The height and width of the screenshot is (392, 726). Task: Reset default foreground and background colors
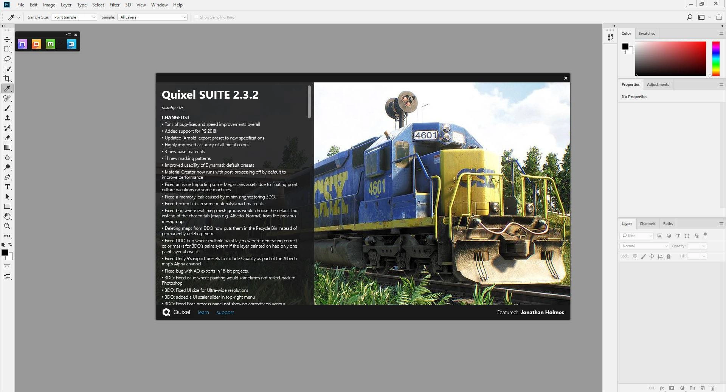pos(3,245)
